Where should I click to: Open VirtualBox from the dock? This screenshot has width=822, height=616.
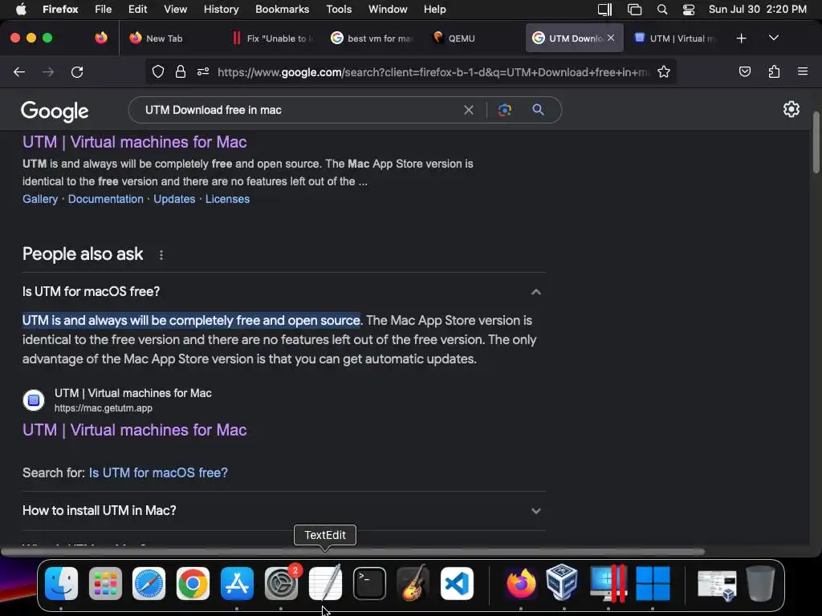point(561,582)
